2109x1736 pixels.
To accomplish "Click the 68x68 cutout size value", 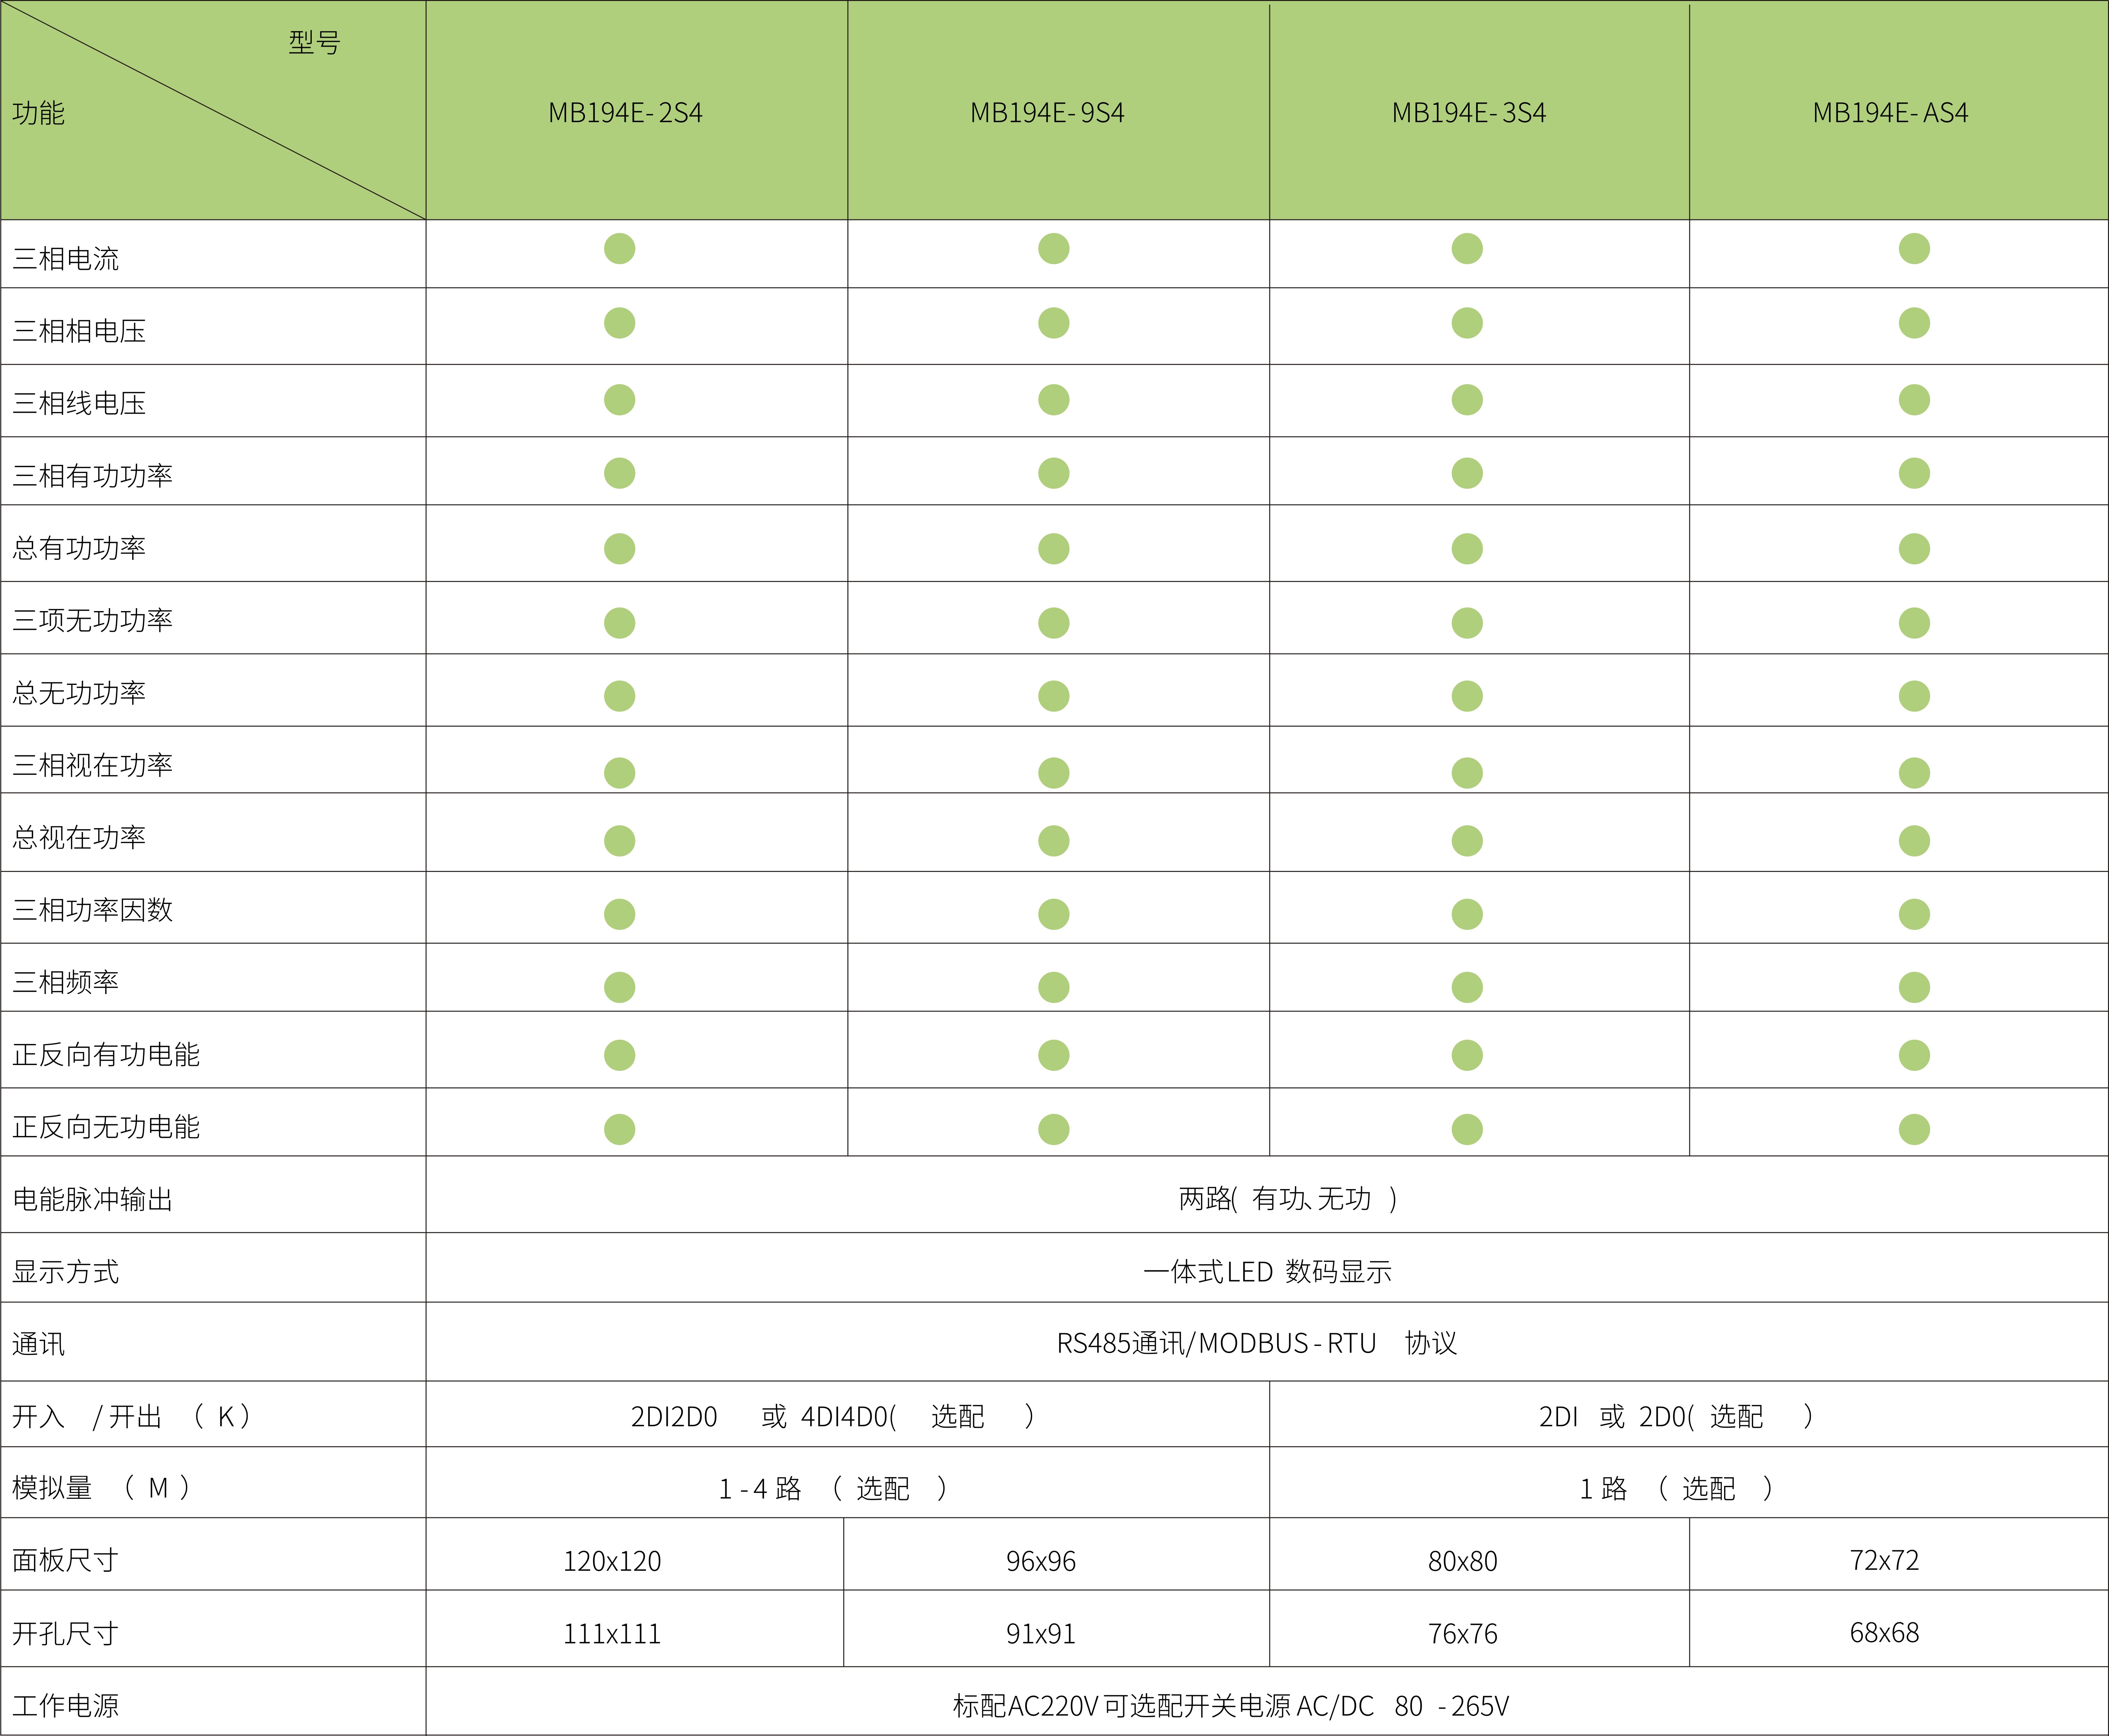I will pyautogui.click(x=1885, y=1633).
